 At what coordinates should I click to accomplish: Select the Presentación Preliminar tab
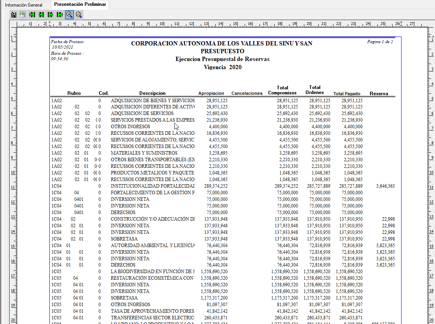[80, 4]
